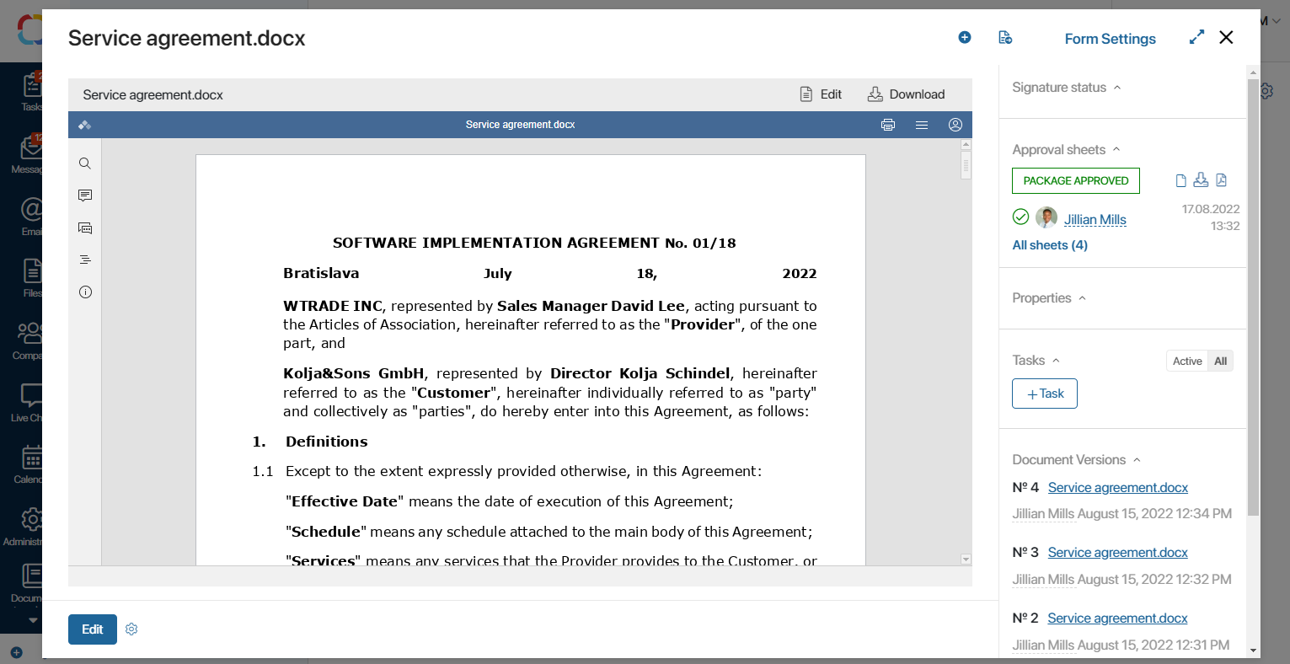Open search in document viewer sidebar

tap(85, 163)
